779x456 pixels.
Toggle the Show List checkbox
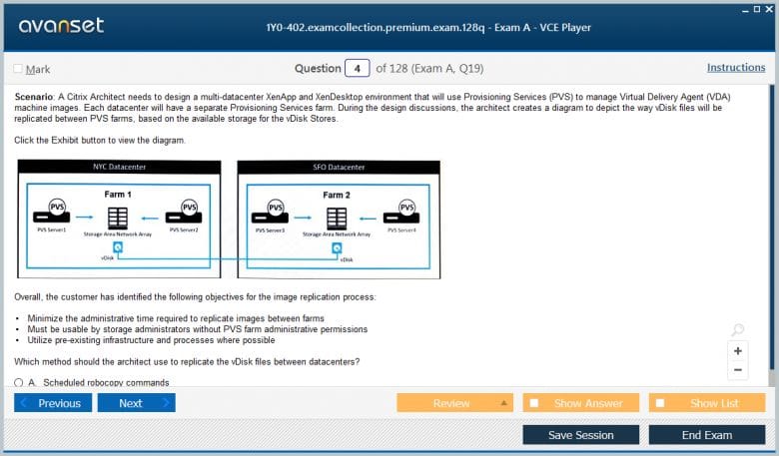click(660, 403)
